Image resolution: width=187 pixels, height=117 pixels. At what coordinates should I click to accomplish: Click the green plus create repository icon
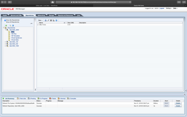pyautogui.click(x=6, y=25)
